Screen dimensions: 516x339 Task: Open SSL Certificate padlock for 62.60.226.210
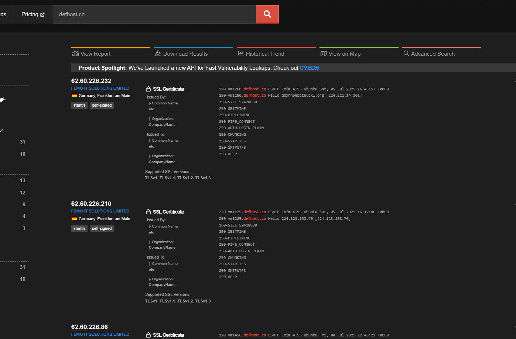tap(148, 211)
